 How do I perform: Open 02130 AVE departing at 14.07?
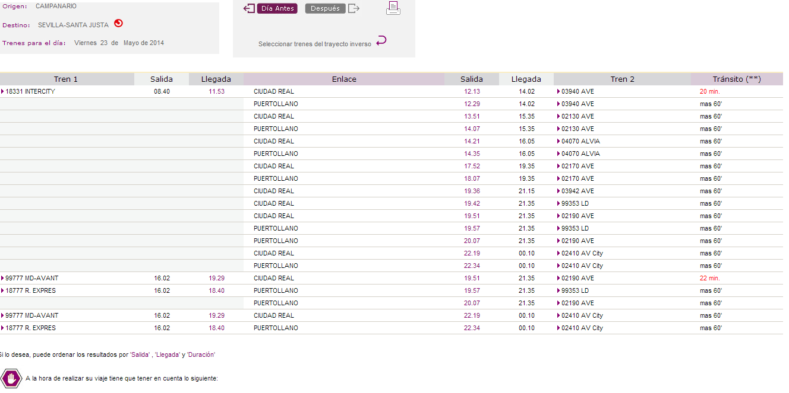pyautogui.click(x=577, y=129)
